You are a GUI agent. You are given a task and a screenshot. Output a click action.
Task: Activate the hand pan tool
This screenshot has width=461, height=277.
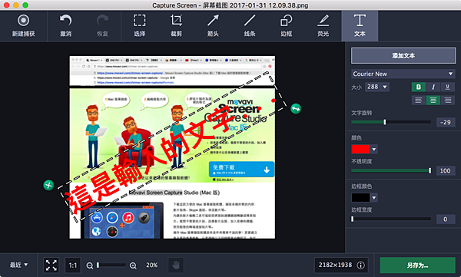pos(176,265)
